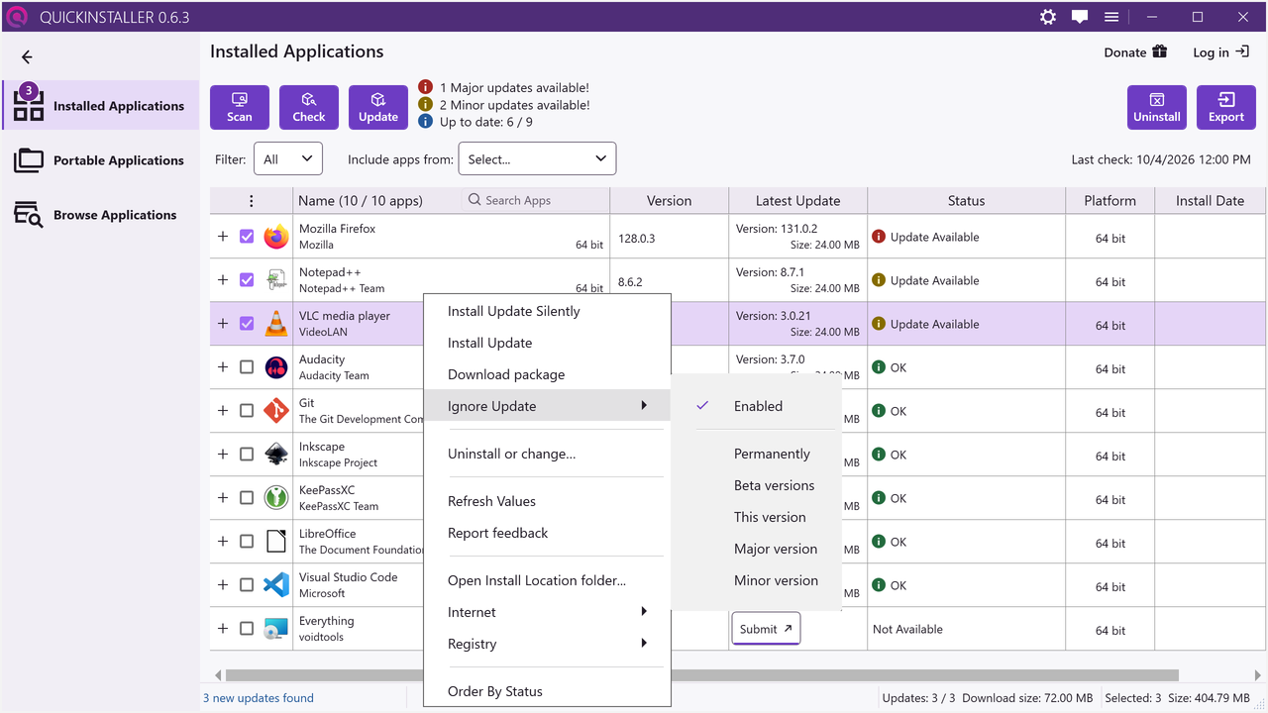1268x713 pixels.
Task: Open Browse Applications in the sidebar
Action: pyautogui.click(x=101, y=215)
